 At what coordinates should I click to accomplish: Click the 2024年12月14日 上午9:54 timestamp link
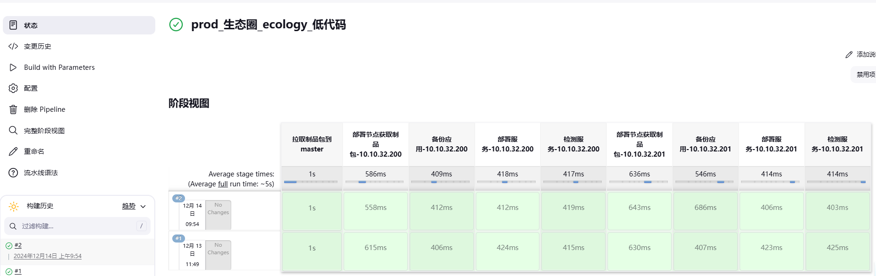48,256
